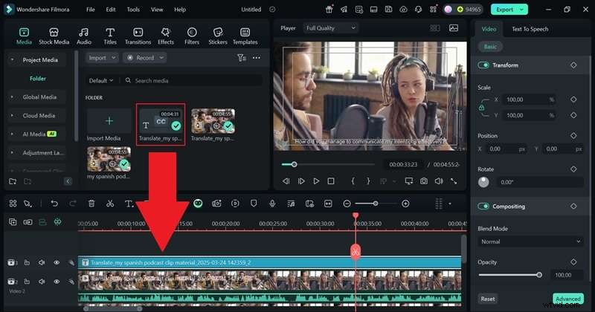
Task: Take a snapshot with the camera icon
Action: (x=423, y=181)
